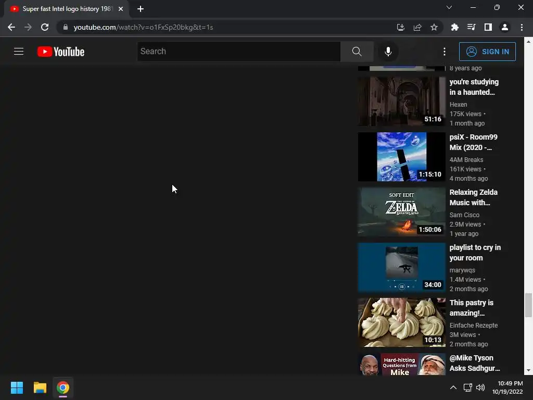Screen dimensions: 533x400
Task: Open YouTube settings three-dot menu
Action: [x=445, y=52]
